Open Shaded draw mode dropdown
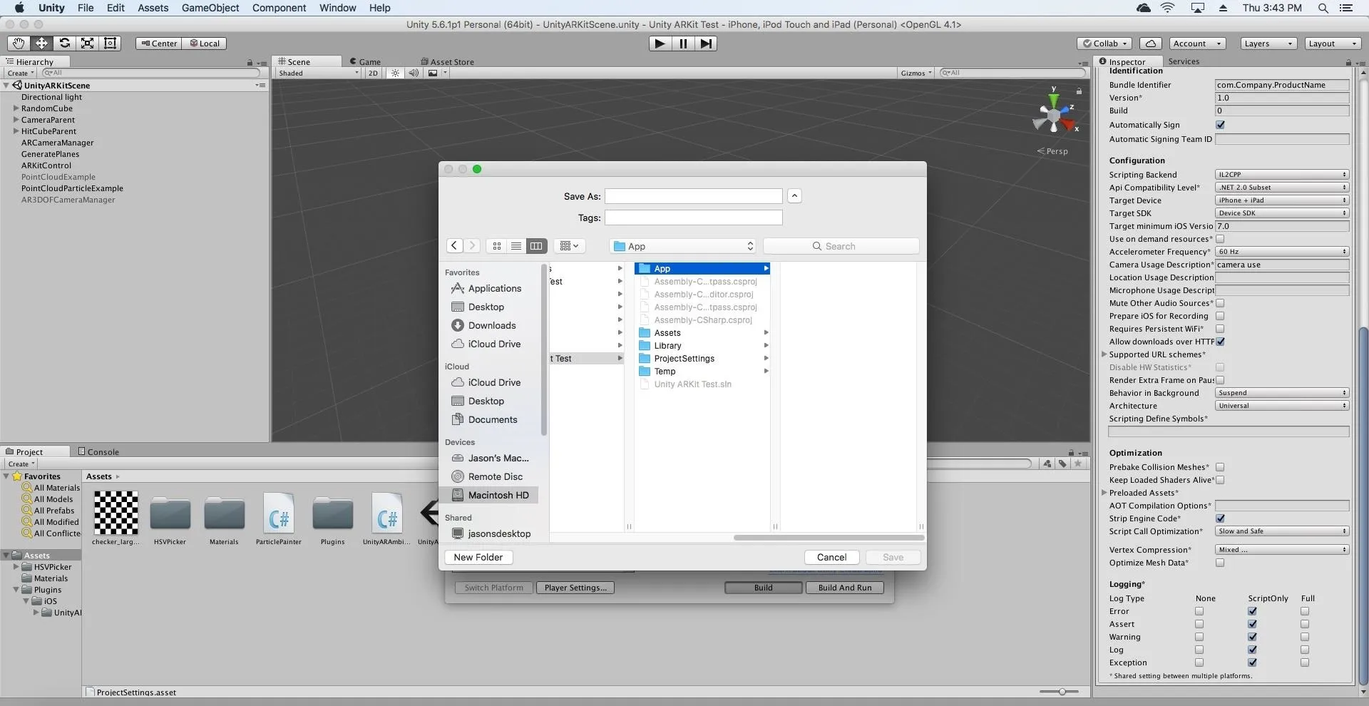The width and height of the screenshot is (1369, 706). click(318, 73)
